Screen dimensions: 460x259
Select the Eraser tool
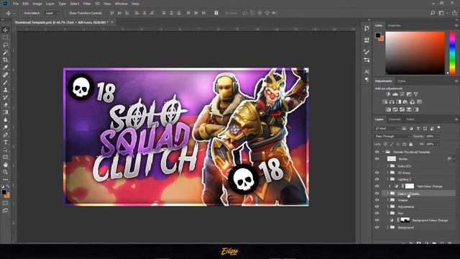pos(5,105)
